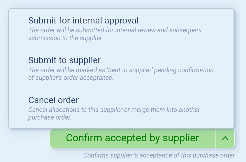Screen dimensions: 246x162
Task: Select 'Submit for internal approval' option
Action: (83, 20)
